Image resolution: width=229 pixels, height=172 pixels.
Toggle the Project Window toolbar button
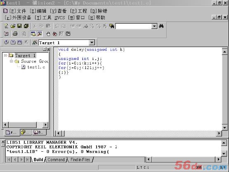click(33, 34)
